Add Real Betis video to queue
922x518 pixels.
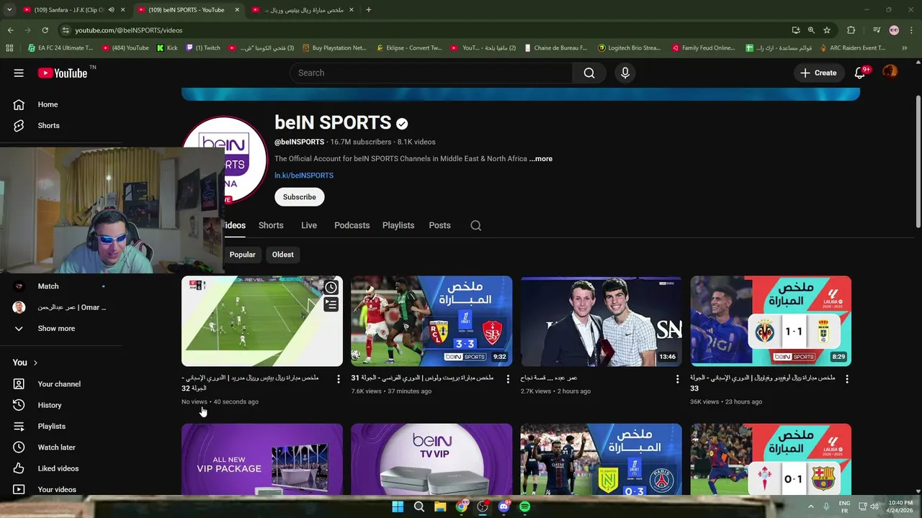click(331, 305)
